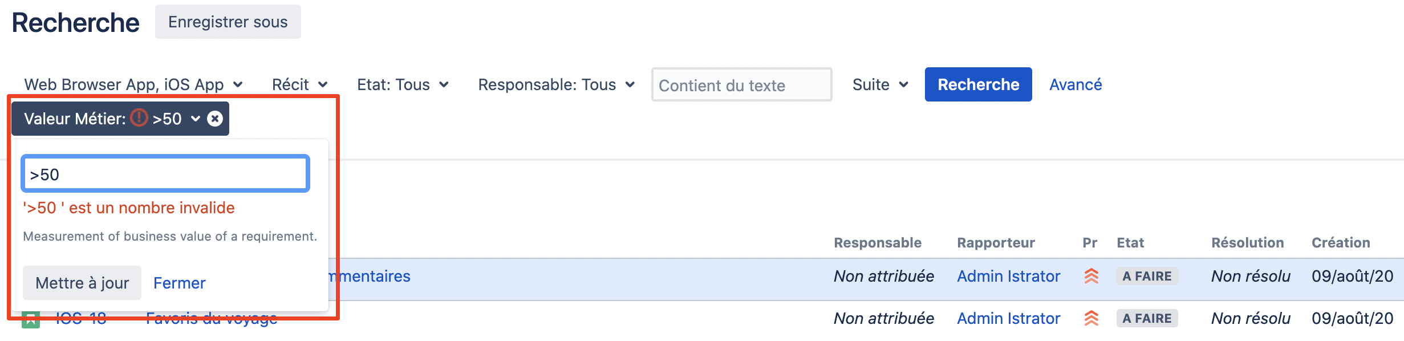Open the Suite more-filters dropdown
This screenshot has width=1404, height=341.
point(880,85)
